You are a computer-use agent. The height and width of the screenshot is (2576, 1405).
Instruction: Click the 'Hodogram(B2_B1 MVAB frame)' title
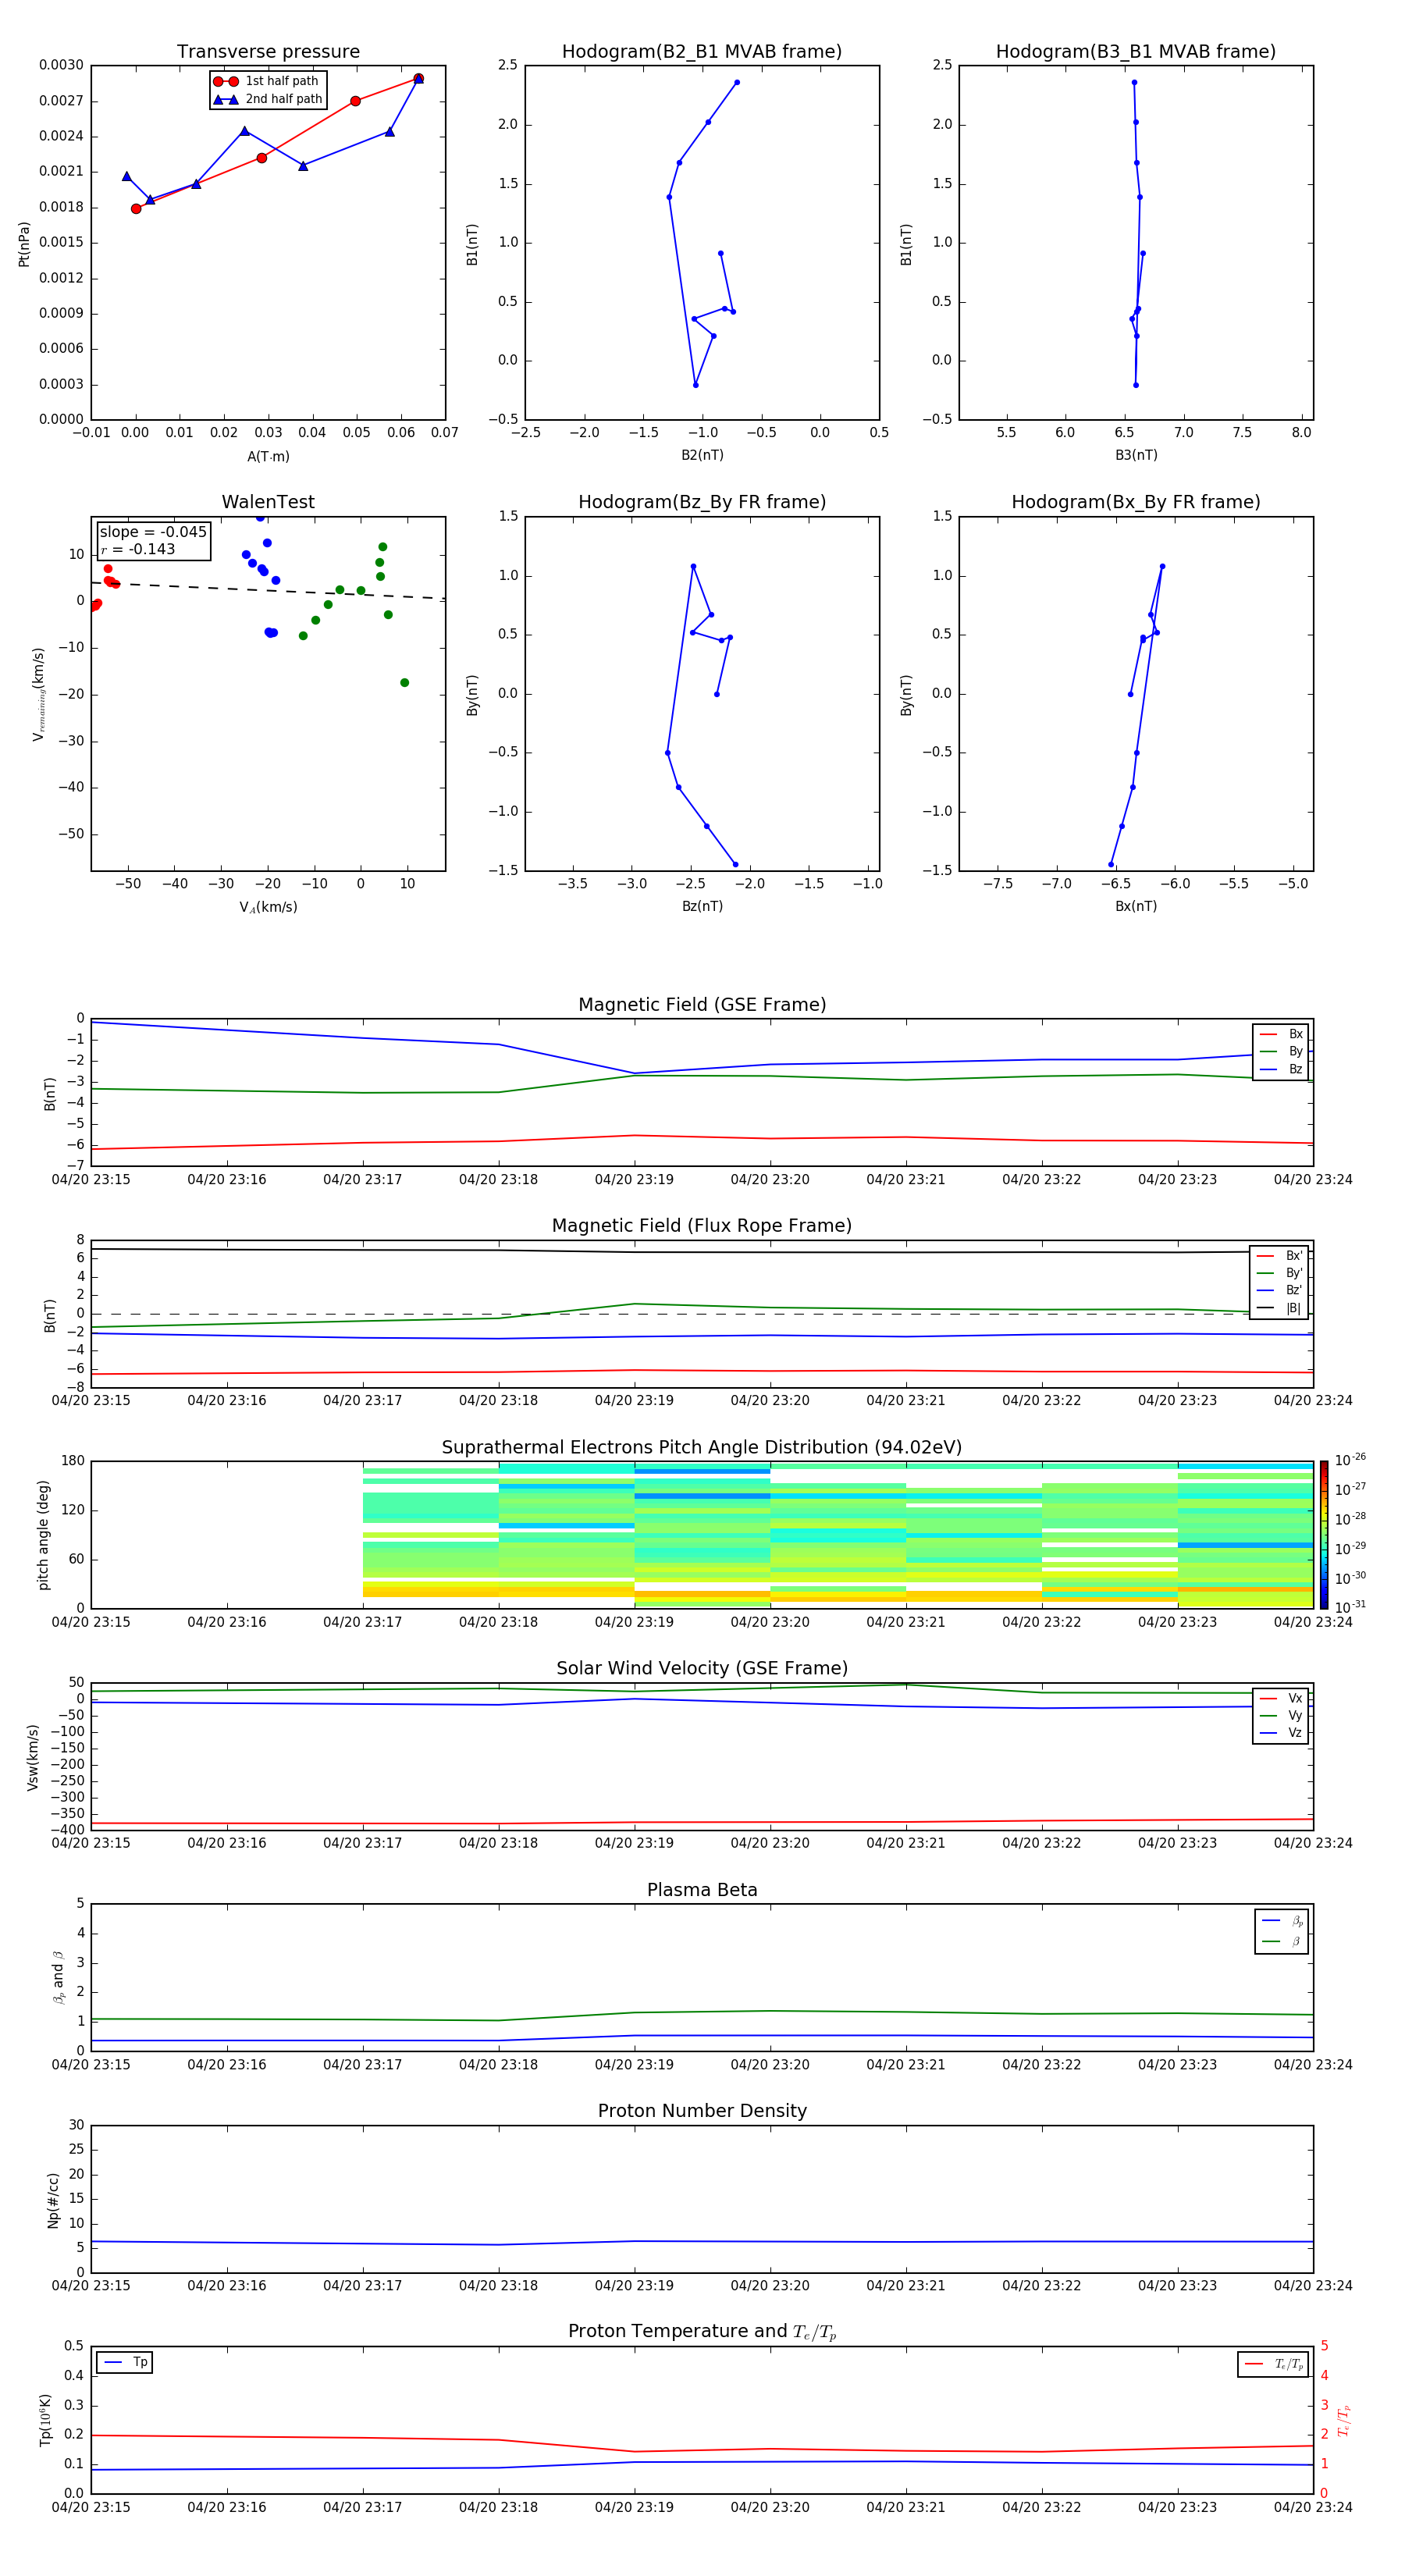(702, 52)
